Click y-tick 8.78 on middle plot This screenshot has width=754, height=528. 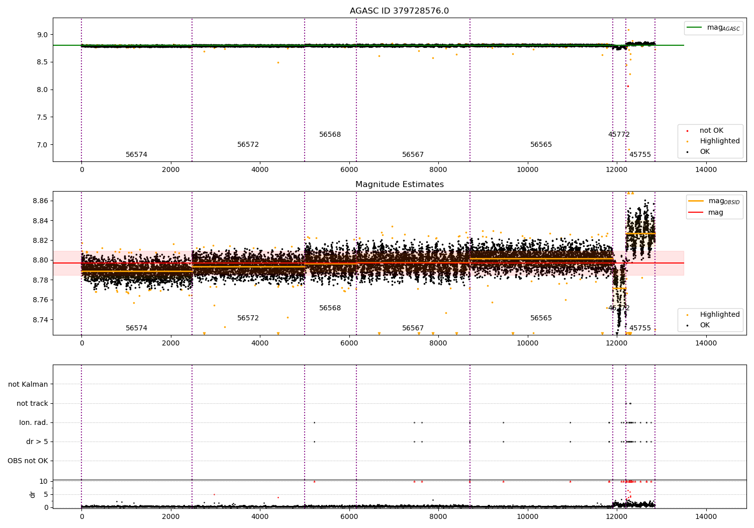click(40, 280)
